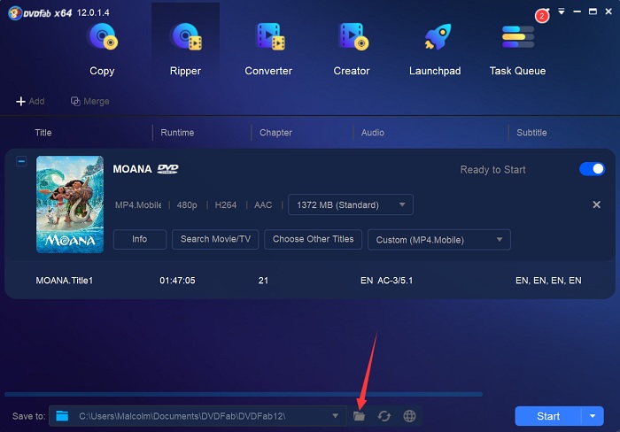Click the MOANA title name
The width and height of the screenshot is (620, 432).
[133, 169]
